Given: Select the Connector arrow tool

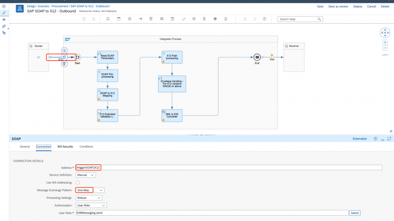Looking at the screenshot, I should (x=140, y=19).
